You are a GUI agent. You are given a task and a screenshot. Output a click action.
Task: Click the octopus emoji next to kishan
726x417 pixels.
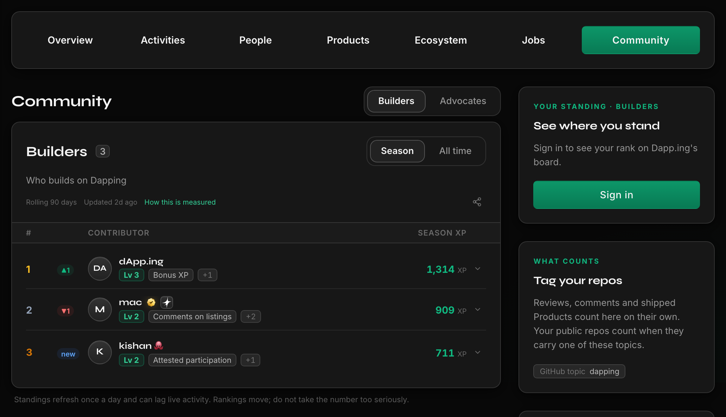tap(159, 345)
